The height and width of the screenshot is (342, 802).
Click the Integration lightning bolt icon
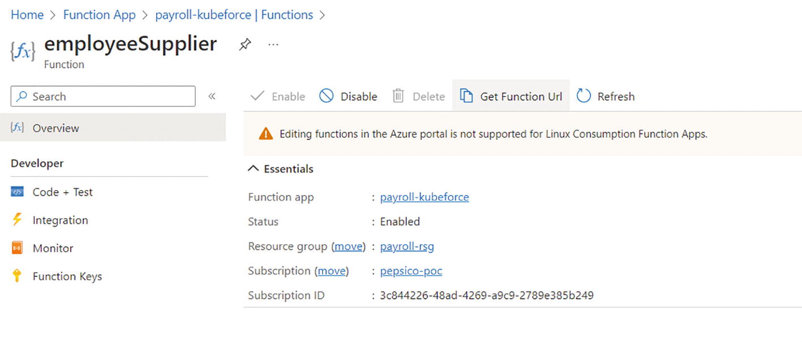(x=17, y=220)
